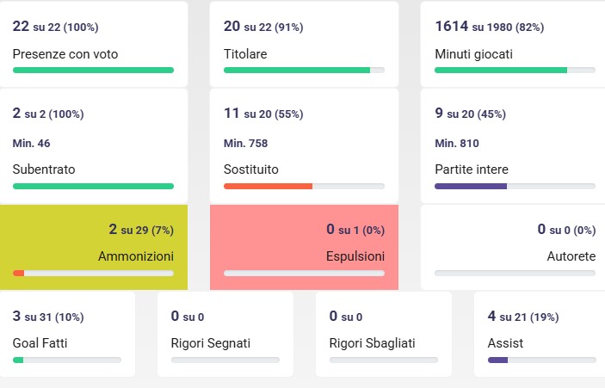Click the Ammonizioni progress bar
This screenshot has height=388, width=605.
(93, 273)
